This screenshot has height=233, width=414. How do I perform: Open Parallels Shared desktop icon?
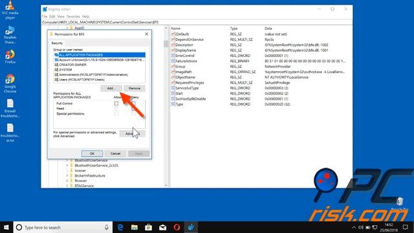click(x=10, y=35)
